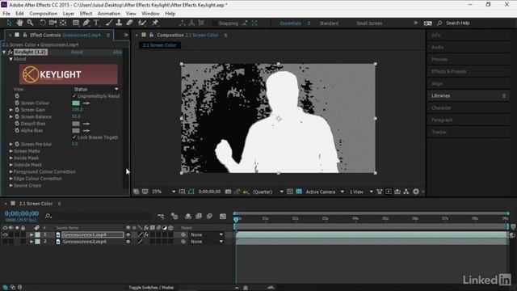
Task: Pick Screen Colour with the eyedropper
Action: pyautogui.click(x=86, y=103)
